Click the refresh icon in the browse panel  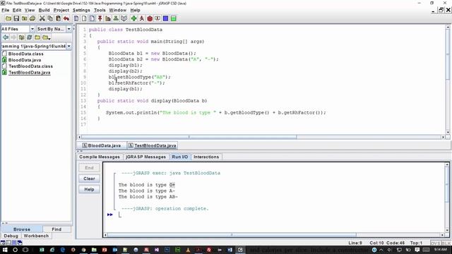pos(30,37)
